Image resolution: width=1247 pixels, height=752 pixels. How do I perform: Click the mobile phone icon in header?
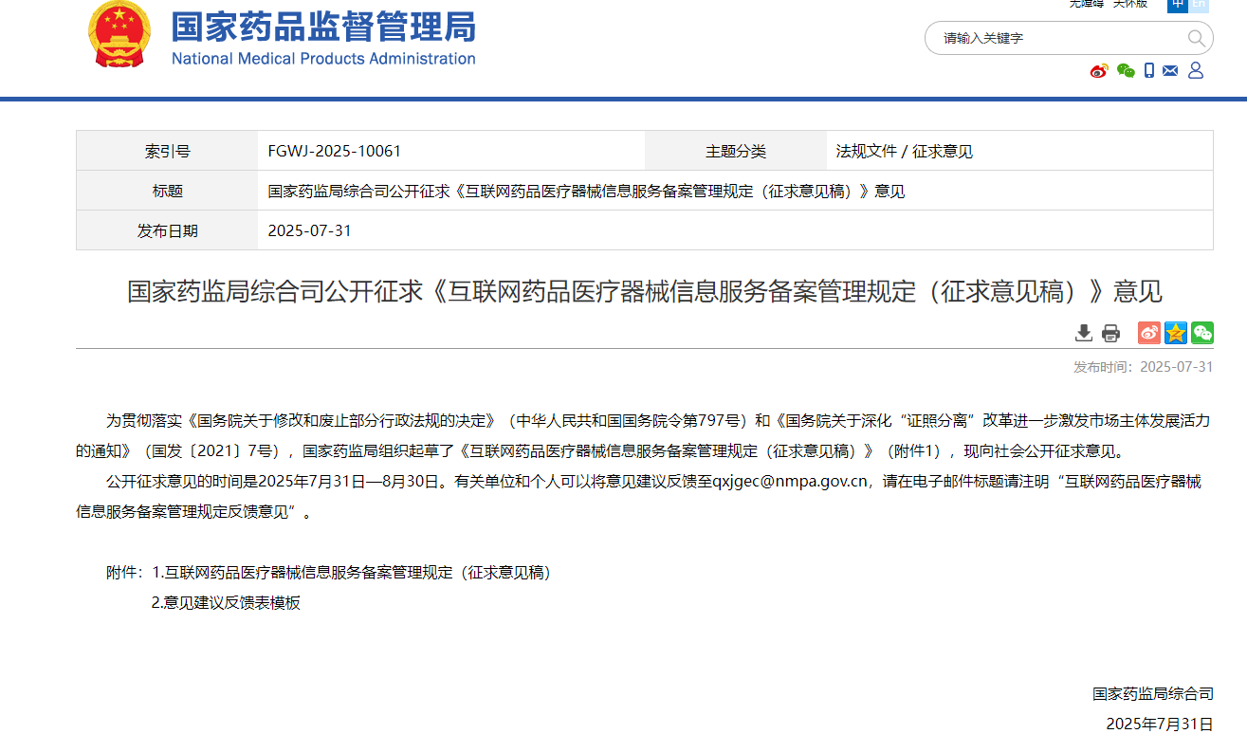[x=1149, y=70]
